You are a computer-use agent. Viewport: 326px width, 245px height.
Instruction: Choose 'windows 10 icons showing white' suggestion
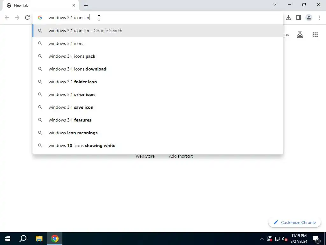(x=158, y=145)
